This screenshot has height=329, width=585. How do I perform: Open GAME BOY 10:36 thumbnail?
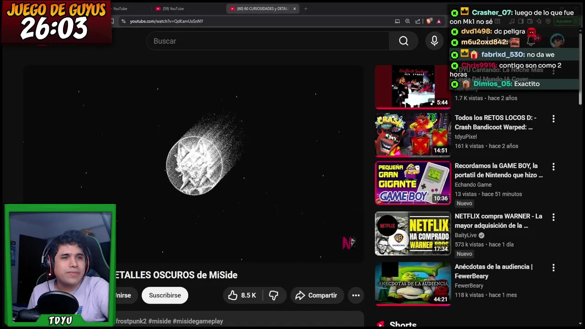[413, 183]
